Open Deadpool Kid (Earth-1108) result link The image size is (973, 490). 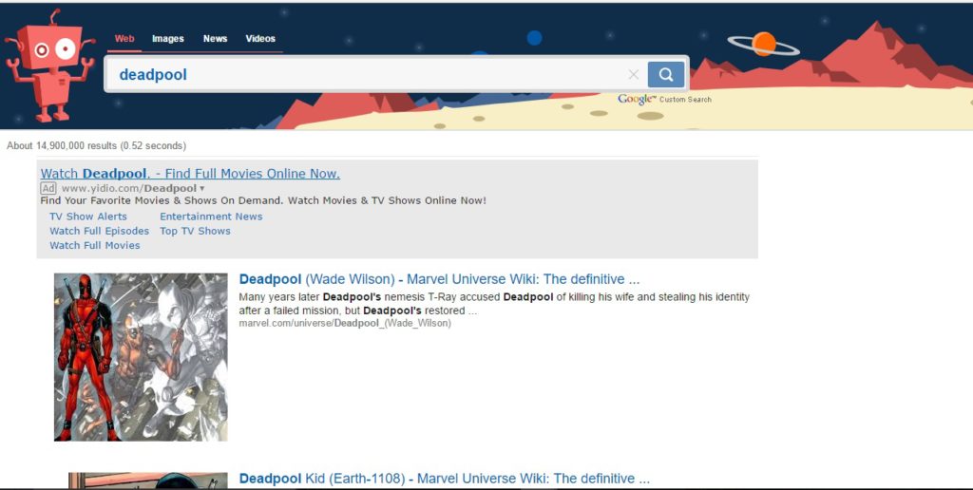(x=444, y=479)
